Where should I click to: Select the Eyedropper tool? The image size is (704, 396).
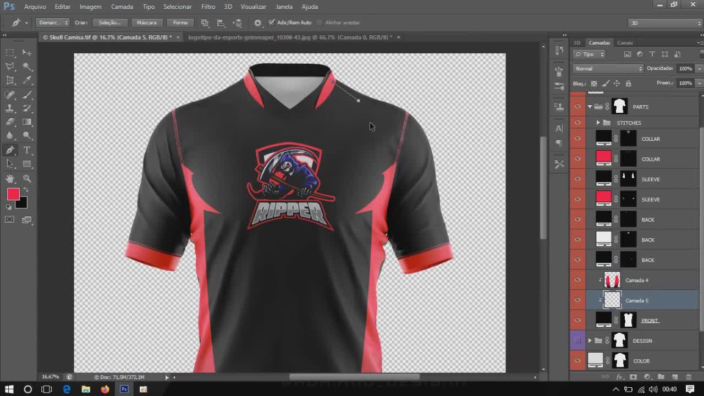tap(27, 80)
